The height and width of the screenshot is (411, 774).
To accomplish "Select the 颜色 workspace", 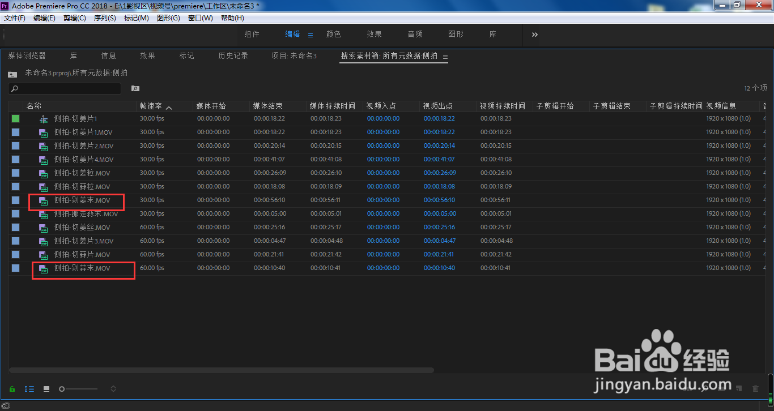I will (334, 35).
